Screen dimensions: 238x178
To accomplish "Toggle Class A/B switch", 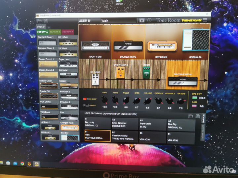I will coord(194,106).
